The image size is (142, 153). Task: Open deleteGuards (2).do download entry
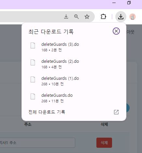[74, 64]
